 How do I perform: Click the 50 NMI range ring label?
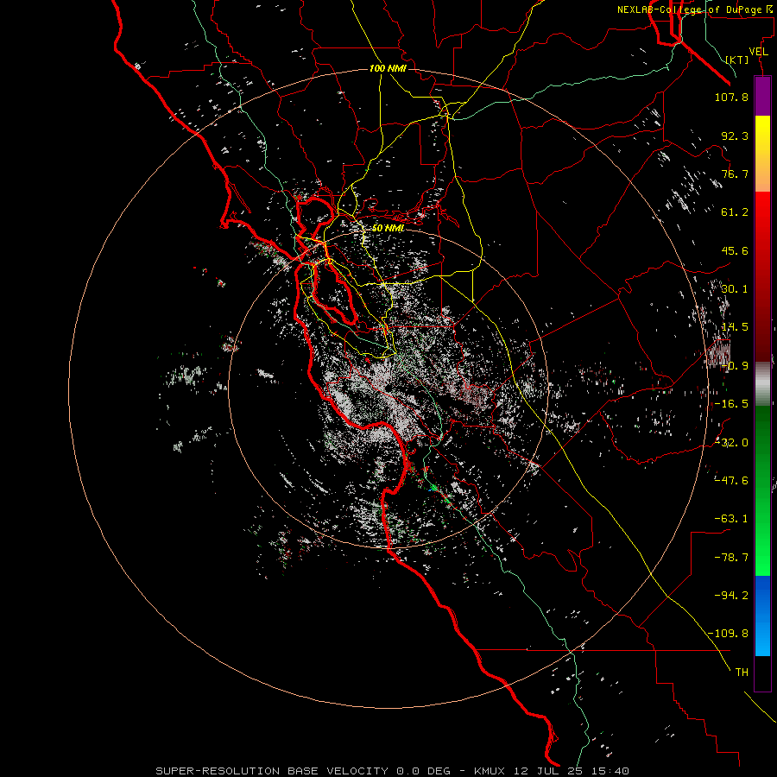click(388, 229)
